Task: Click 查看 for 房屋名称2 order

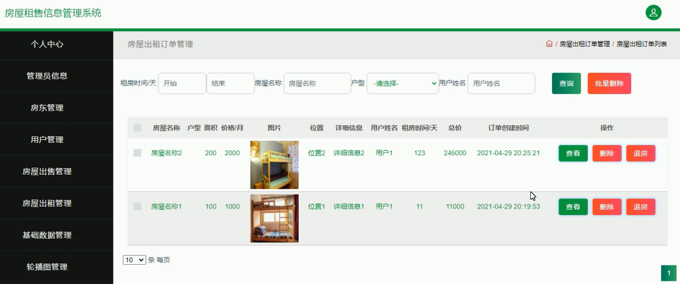Action: [573, 154]
